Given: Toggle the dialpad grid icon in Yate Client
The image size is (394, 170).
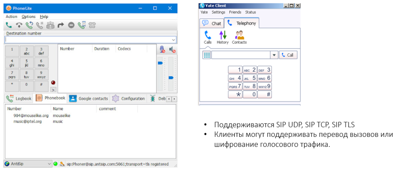Looking at the screenshot, I should (207, 55).
